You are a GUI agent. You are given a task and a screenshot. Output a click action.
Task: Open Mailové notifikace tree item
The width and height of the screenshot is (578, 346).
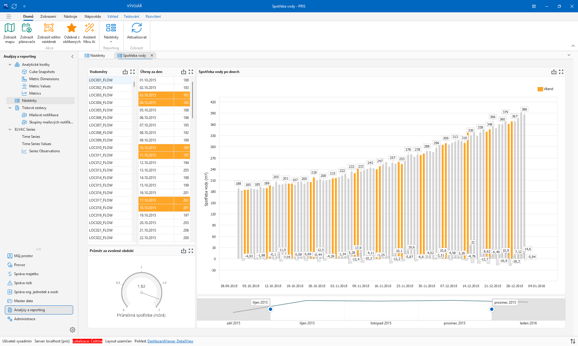[44, 115]
